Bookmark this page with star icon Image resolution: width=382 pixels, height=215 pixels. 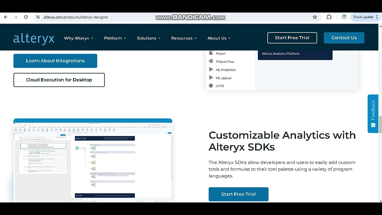point(315,17)
